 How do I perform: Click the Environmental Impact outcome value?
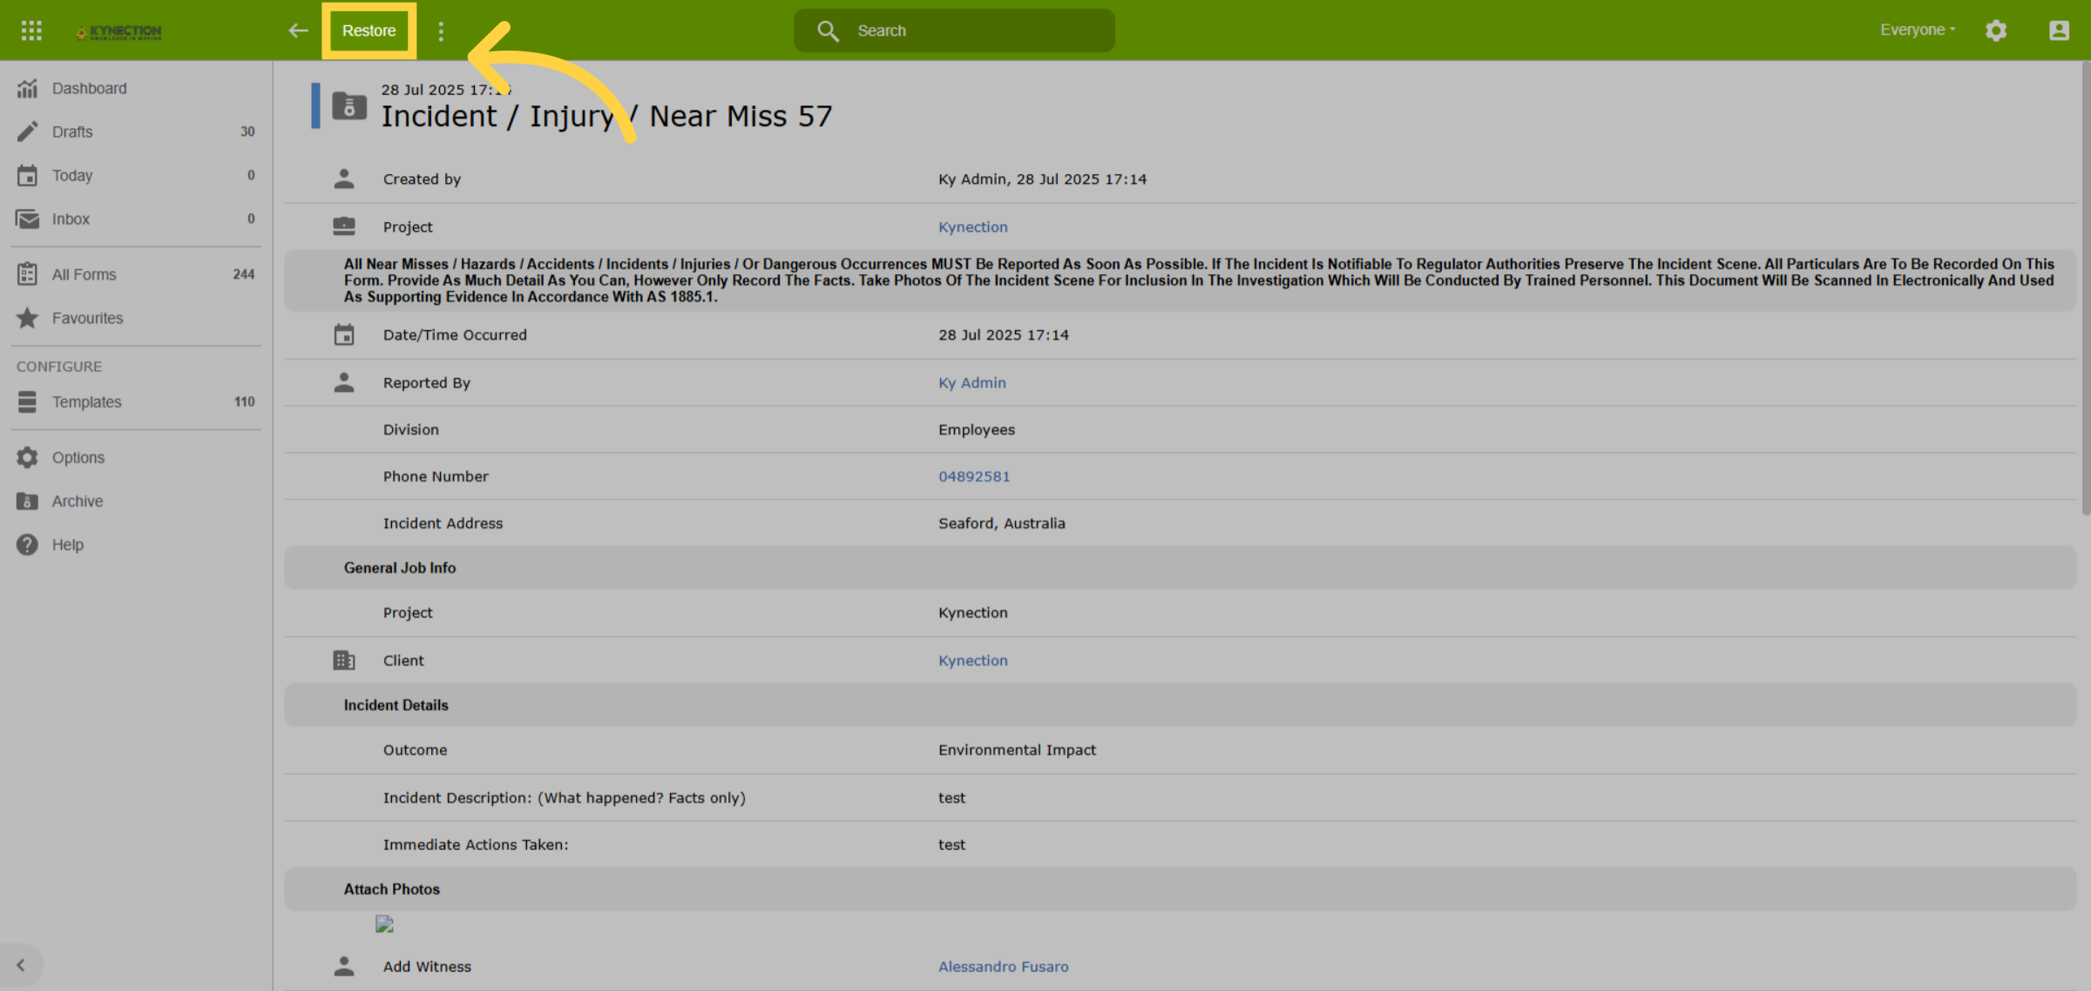click(1017, 750)
